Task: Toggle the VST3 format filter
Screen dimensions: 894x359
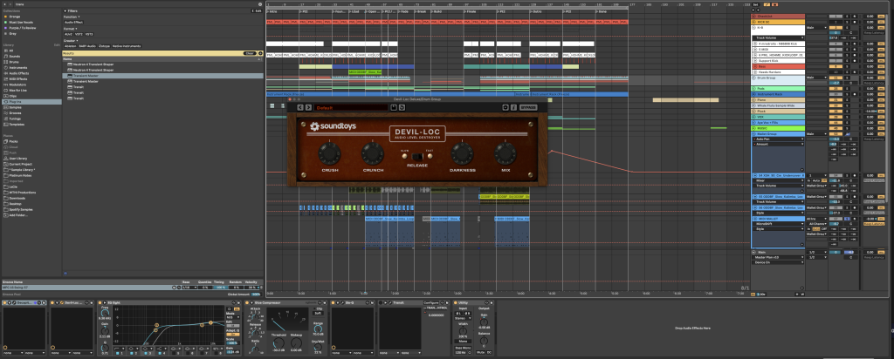Action: tap(90, 34)
